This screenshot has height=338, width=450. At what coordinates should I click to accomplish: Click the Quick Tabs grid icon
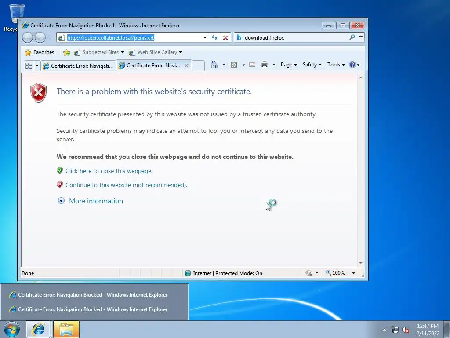[29, 66]
